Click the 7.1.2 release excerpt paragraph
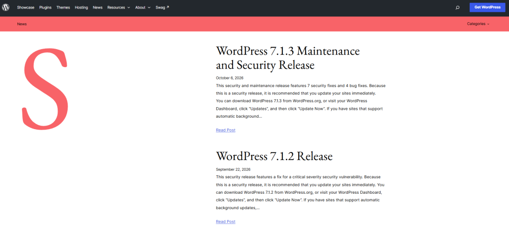Viewport: 509px width, 226px height. [300, 193]
